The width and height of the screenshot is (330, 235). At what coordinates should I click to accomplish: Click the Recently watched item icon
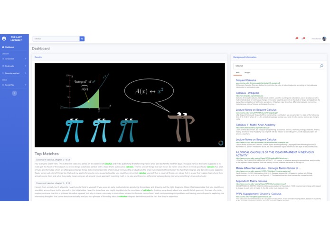point(3,73)
